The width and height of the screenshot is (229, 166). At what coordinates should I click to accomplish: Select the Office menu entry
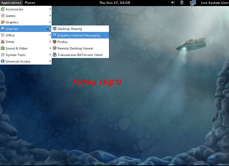[26, 35]
